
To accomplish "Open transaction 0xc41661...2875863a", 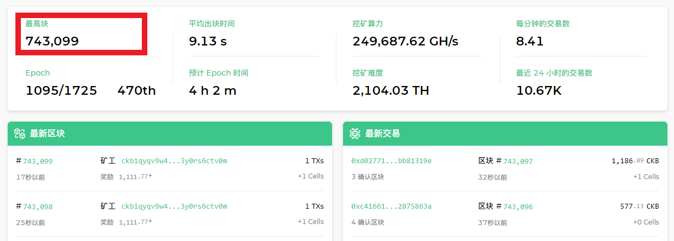I will (391, 206).
